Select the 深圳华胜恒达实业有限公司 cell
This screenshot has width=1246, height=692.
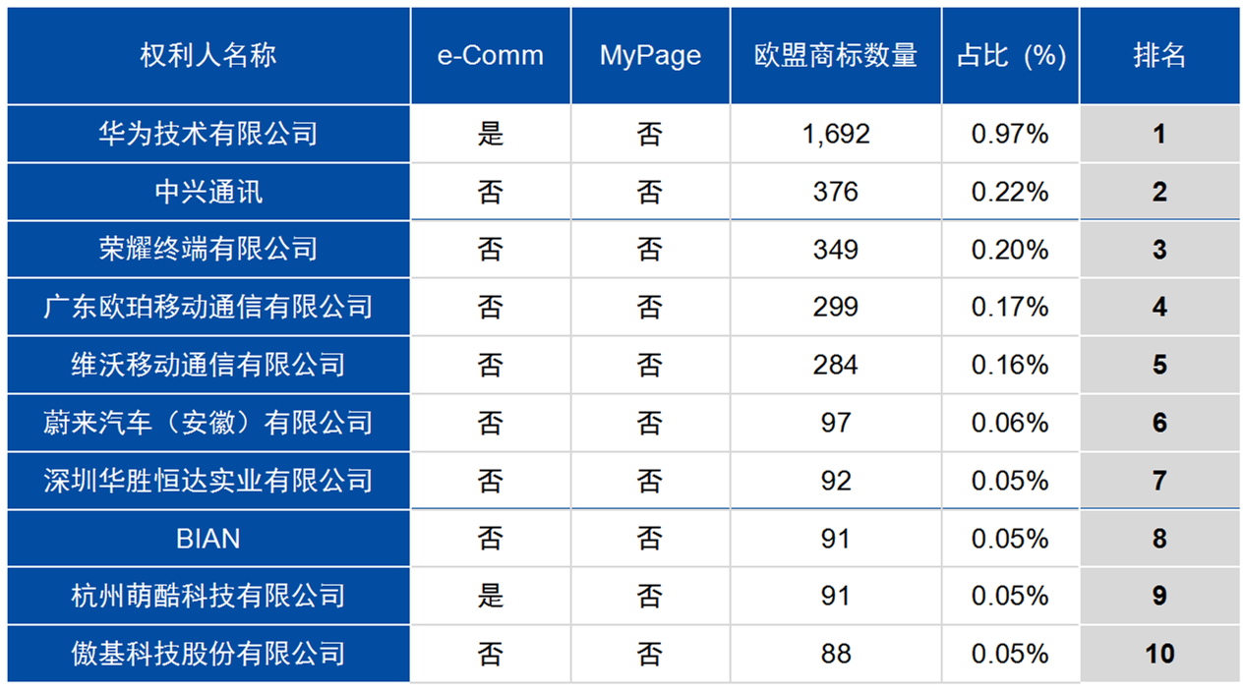tap(208, 481)
